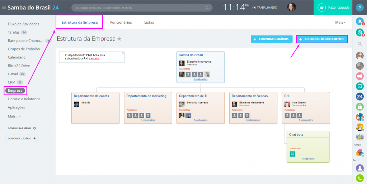Open the blue 24 chat icon
The height and width of the screenshot is (184, 367).
(x=360, y=96)
